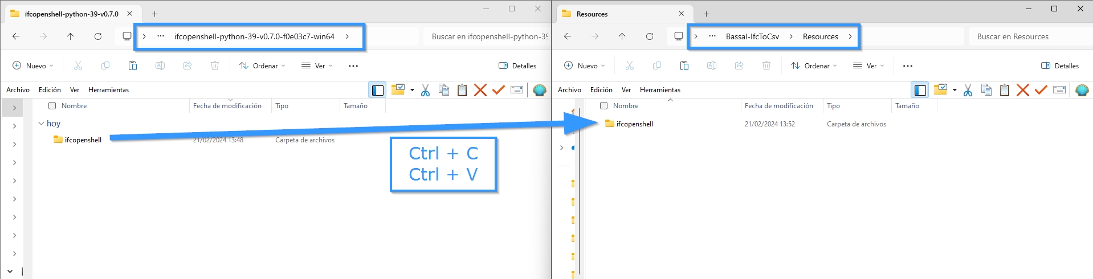Expand the Ordenar dropdown in the left window
Image resolution: width=1093 pixels, height=279 pixels.
tap(263, 66)
